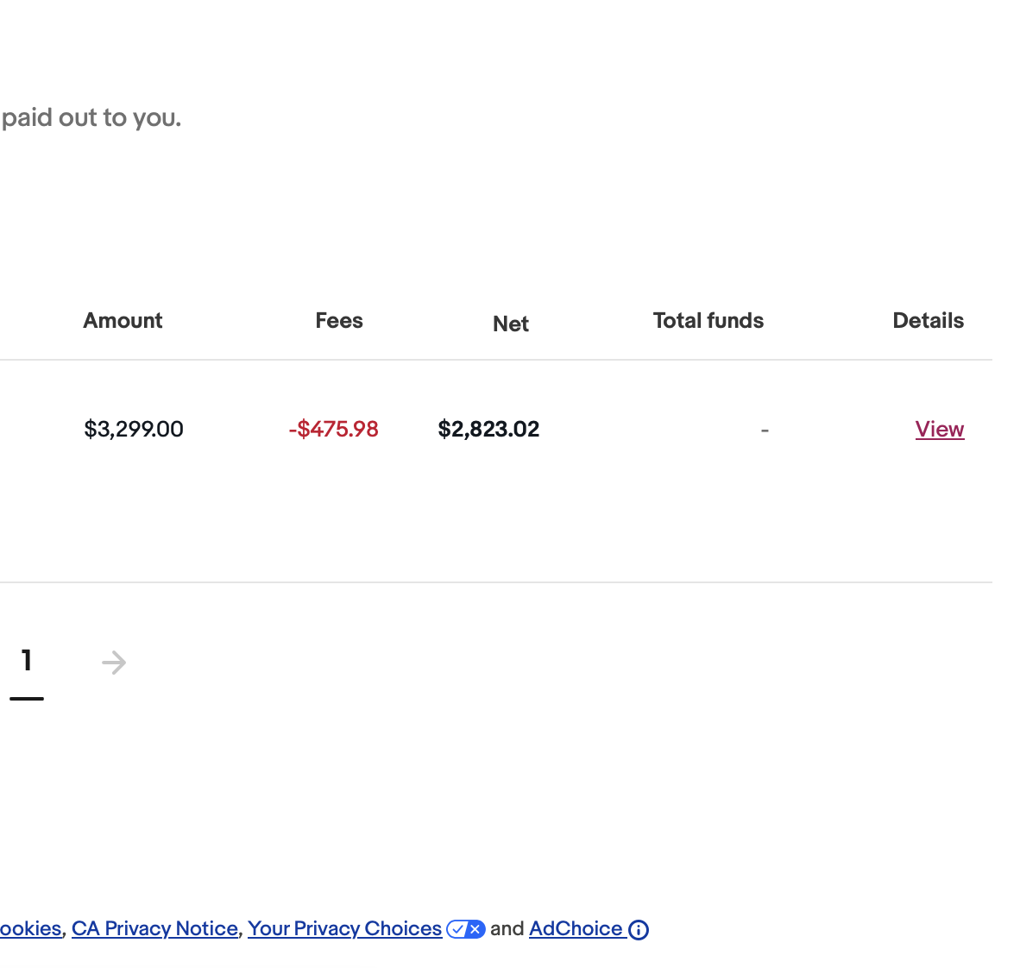Select the $3,299.00 amount value

134,430
